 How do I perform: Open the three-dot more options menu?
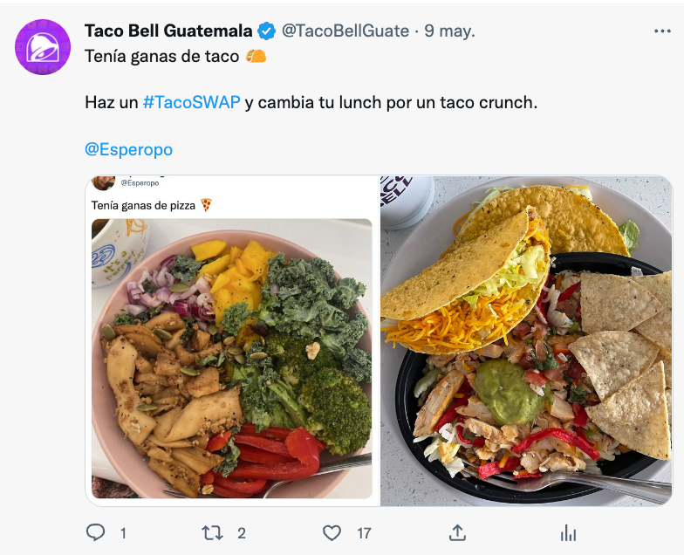662,31
